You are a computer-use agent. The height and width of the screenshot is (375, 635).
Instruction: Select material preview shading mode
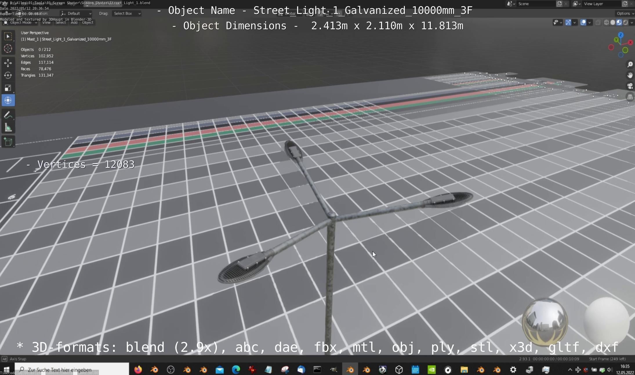(x=619, y=22)
